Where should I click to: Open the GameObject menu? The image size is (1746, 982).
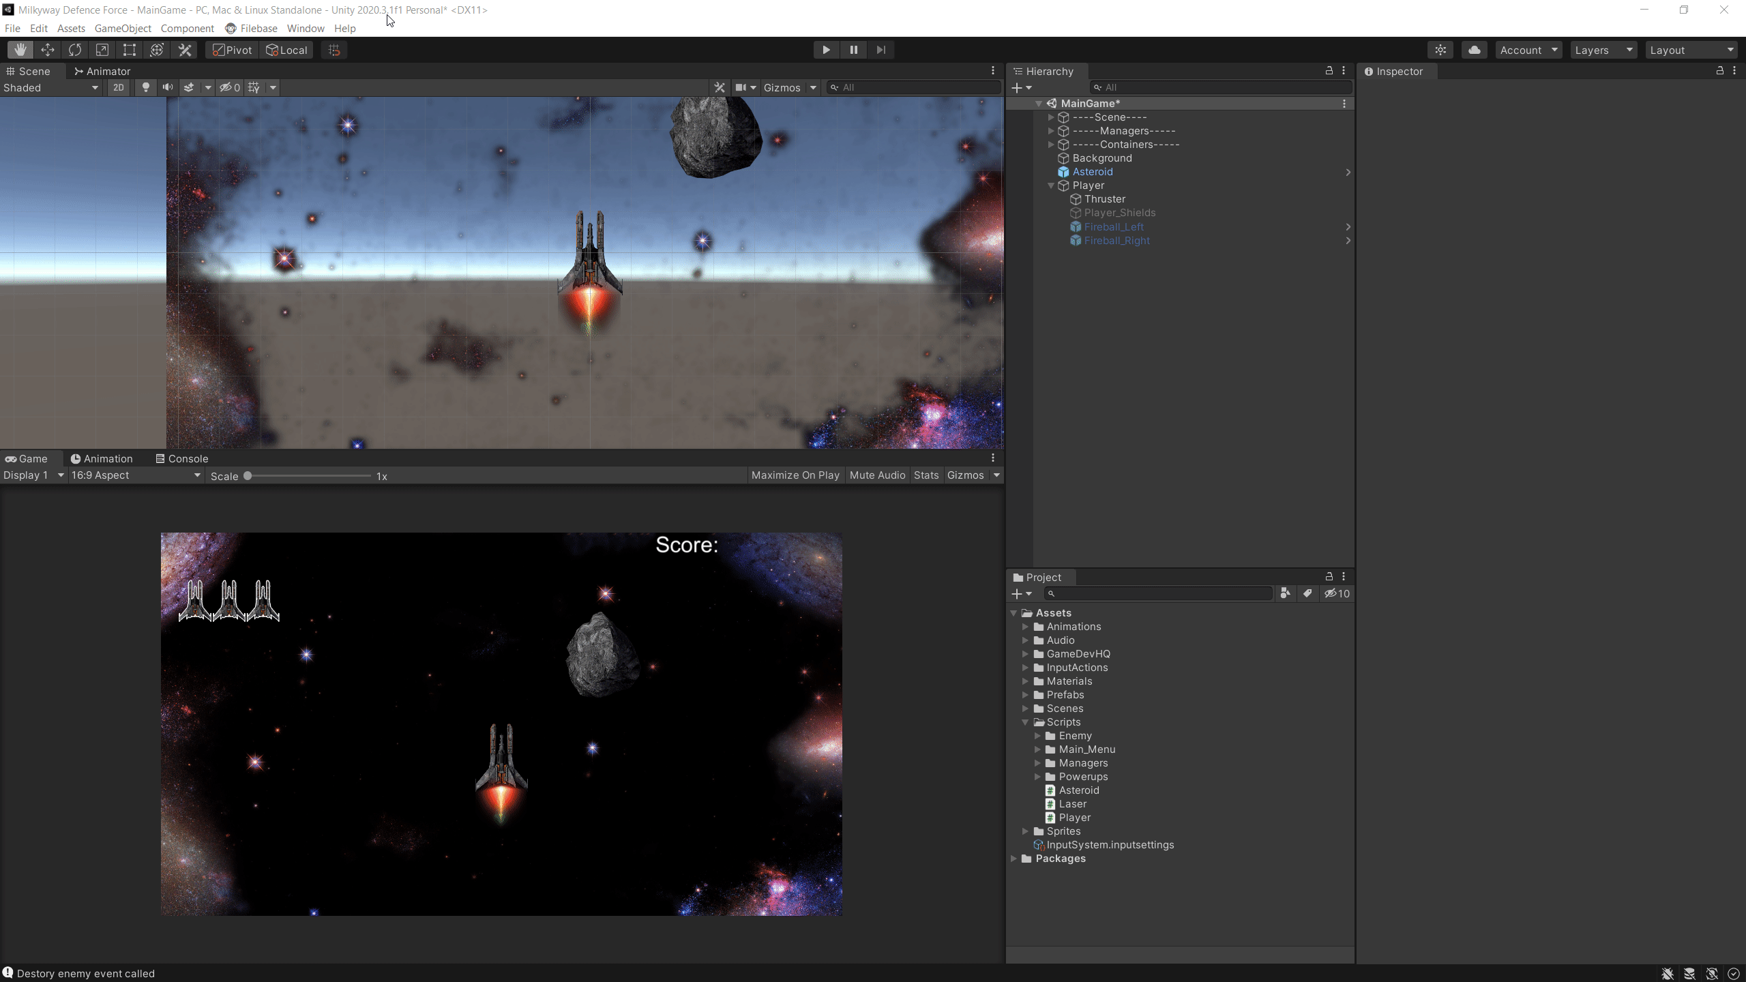coord(123,28)
